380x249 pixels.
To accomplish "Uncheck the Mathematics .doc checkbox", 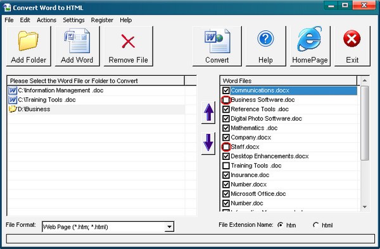I will click(226, 128).
